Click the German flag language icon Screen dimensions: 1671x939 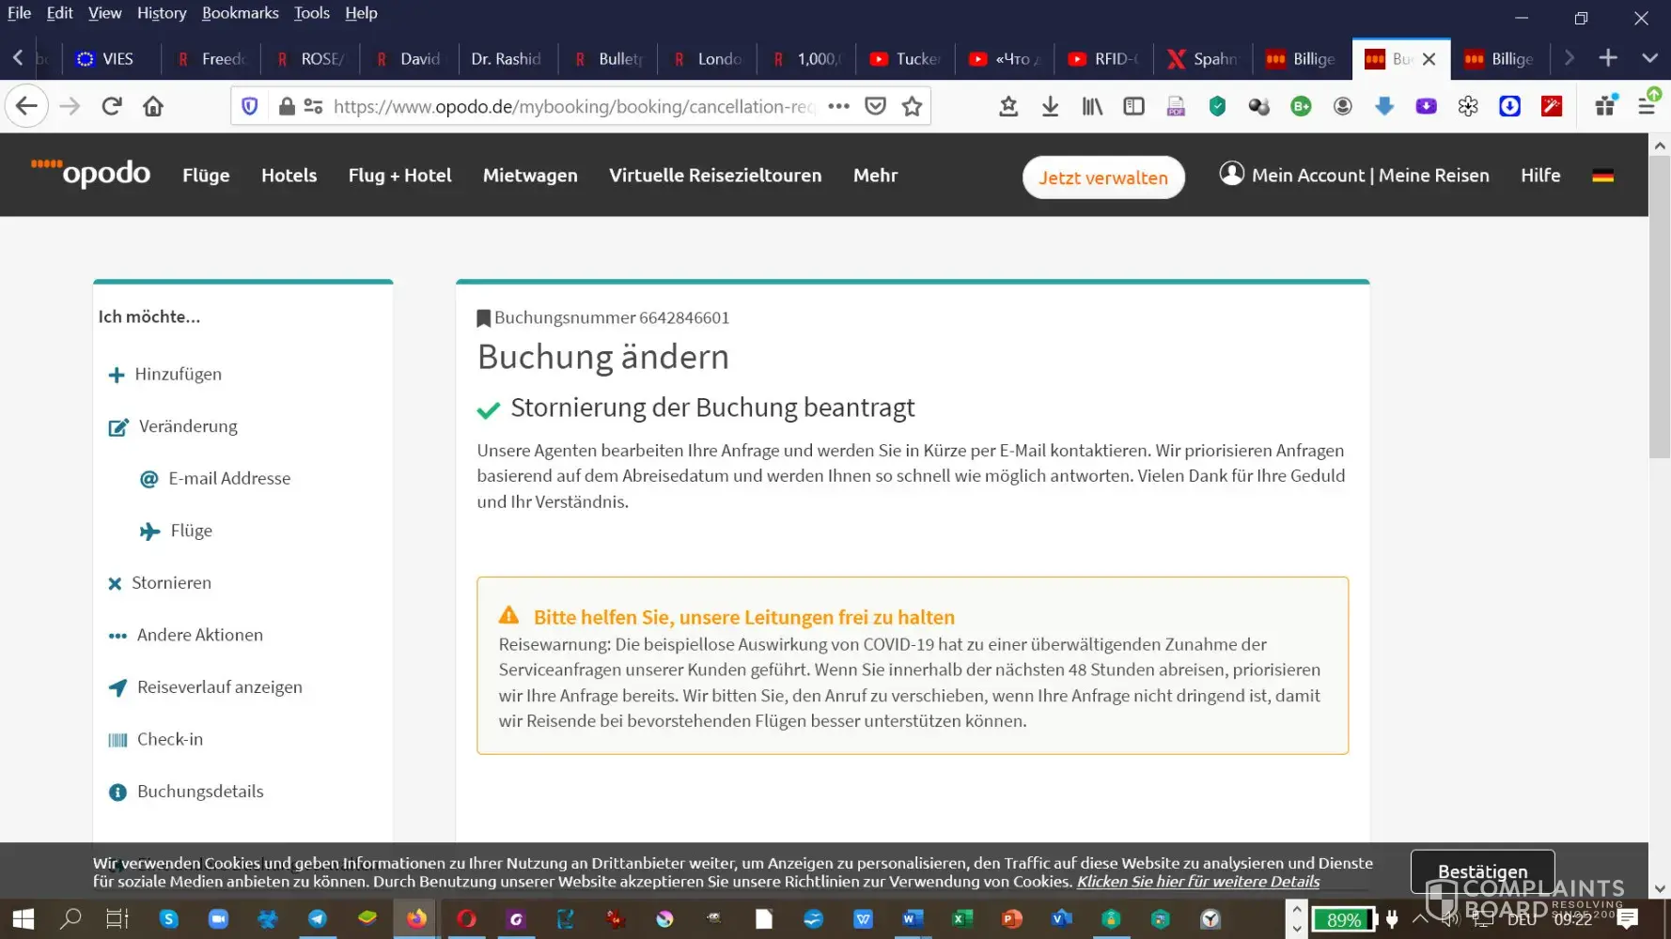pos(1602,176)
